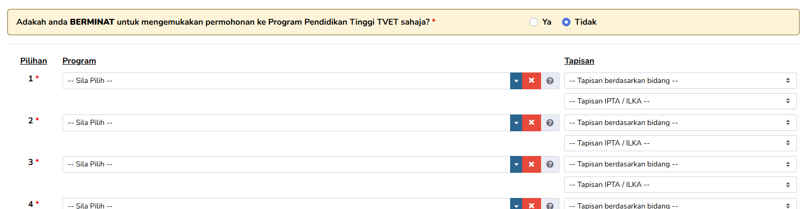Select the Ya radio button

point(534,22)
